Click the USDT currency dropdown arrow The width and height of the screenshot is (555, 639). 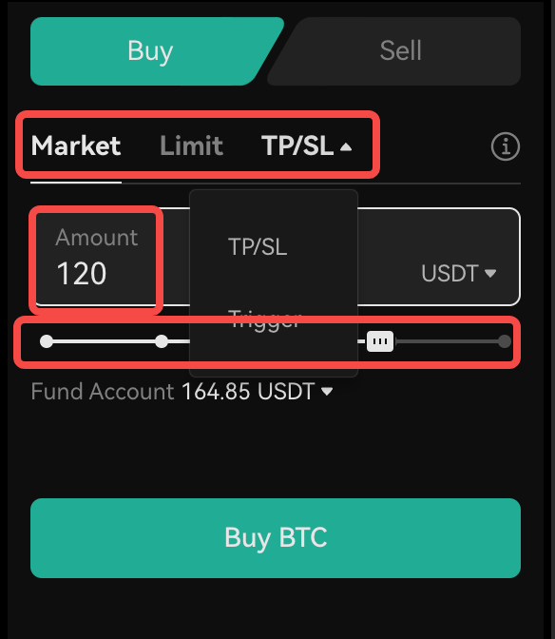(490, 273)
